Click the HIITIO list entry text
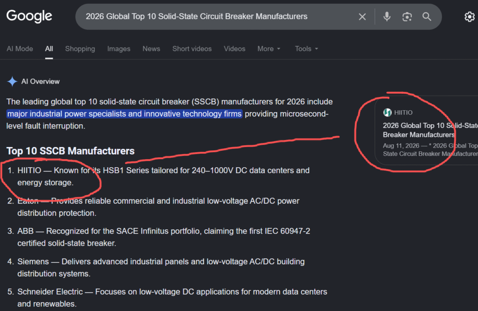The image size is (478, 311). pos(163,176)
